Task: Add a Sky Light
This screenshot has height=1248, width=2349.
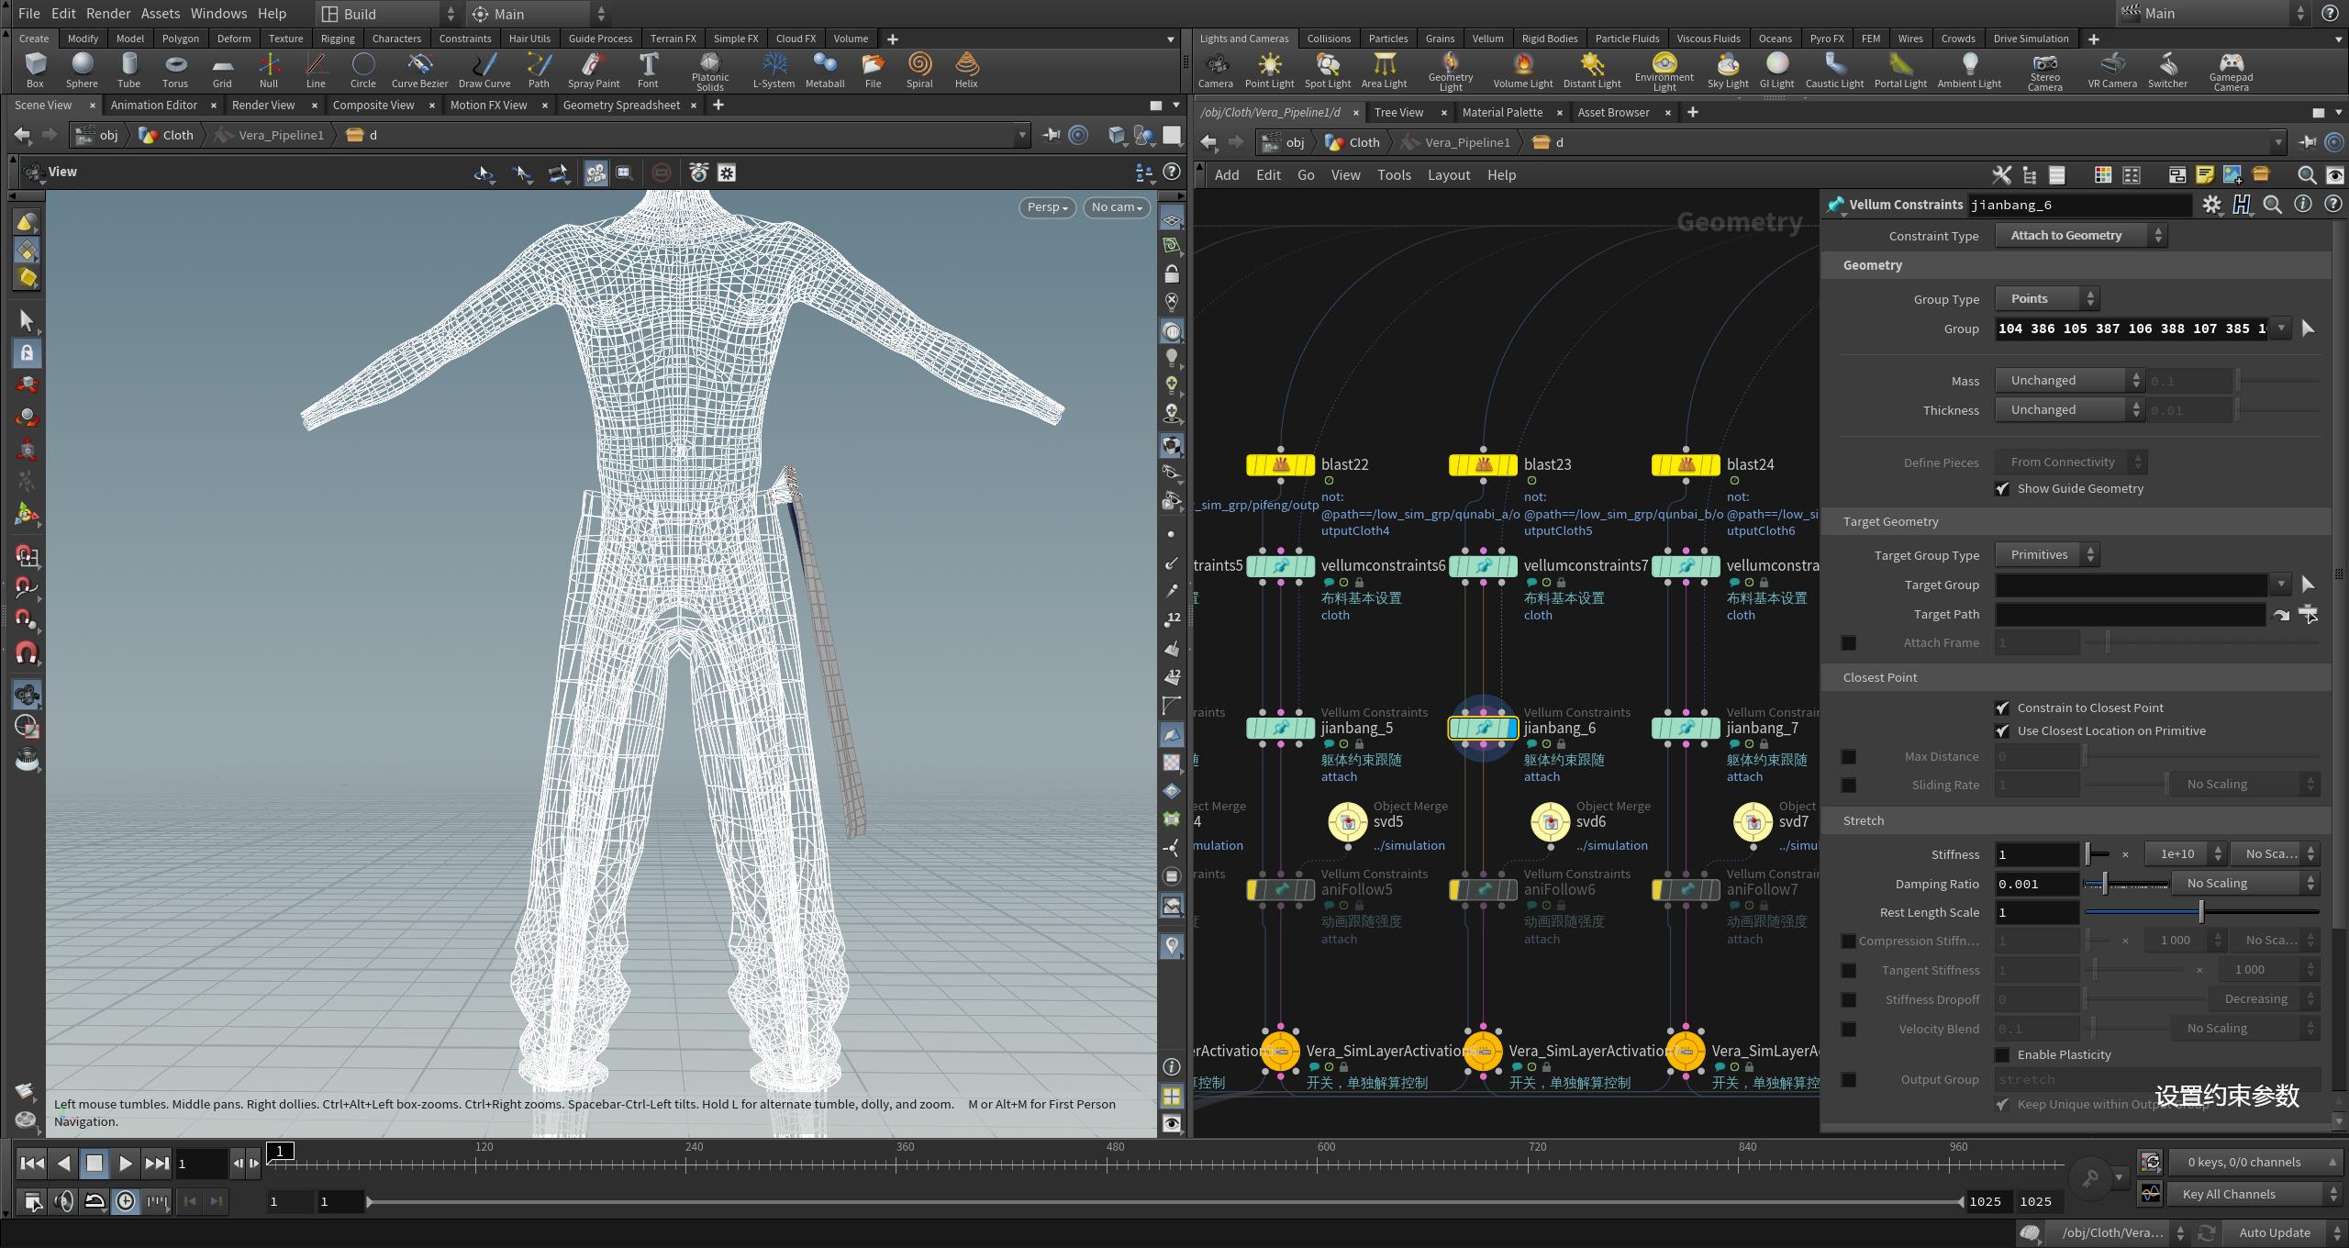Action: coord(1728,70)
